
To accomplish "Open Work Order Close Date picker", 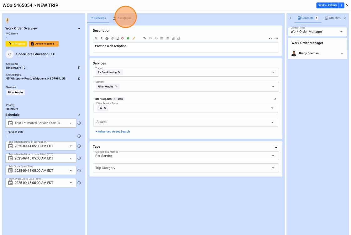I will tap(41, 183).
